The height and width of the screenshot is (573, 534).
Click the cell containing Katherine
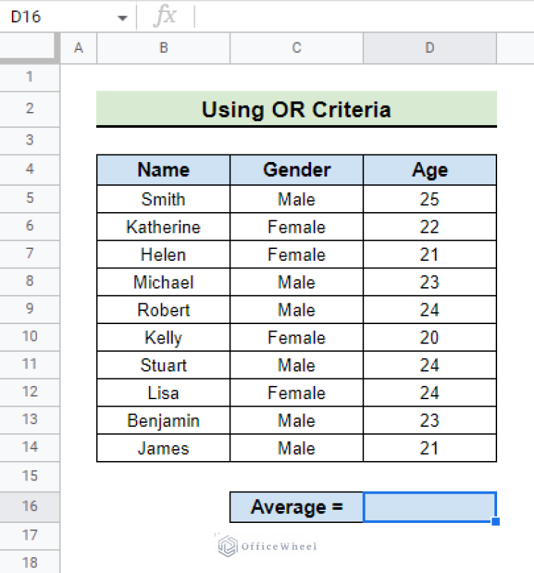click(163, 226)
